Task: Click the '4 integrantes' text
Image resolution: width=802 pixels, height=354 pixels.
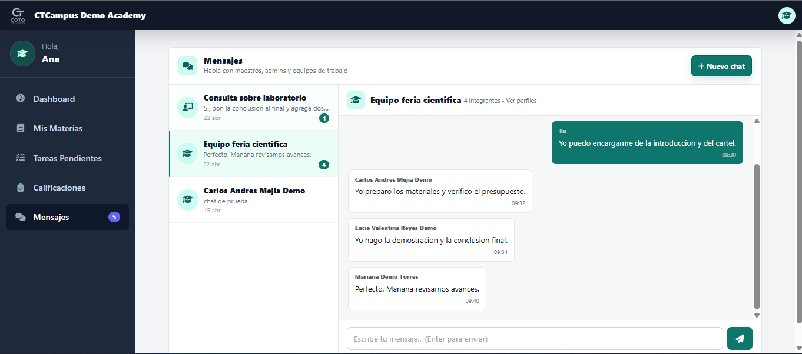Action: (x=482, y=101)
